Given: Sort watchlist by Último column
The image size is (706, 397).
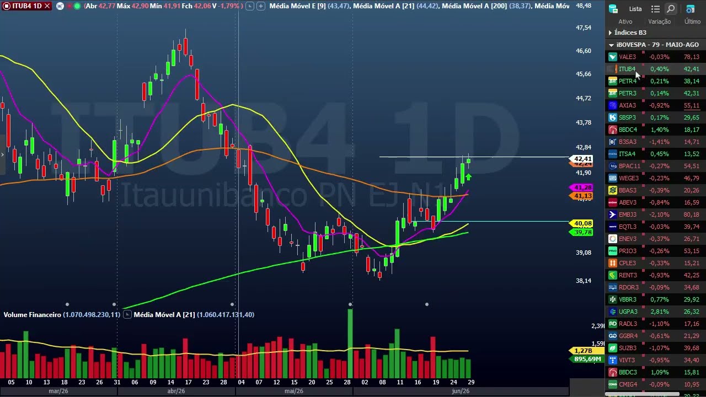Looking at the screenshot, I should pyautogui.click(x=692, y=22).
